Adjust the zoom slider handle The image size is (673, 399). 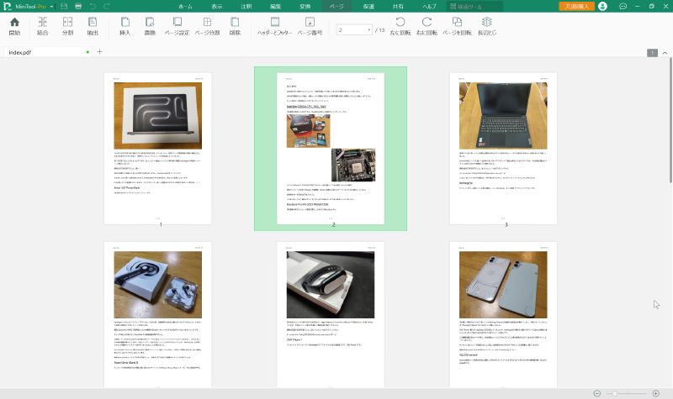(x=615, y=393)
